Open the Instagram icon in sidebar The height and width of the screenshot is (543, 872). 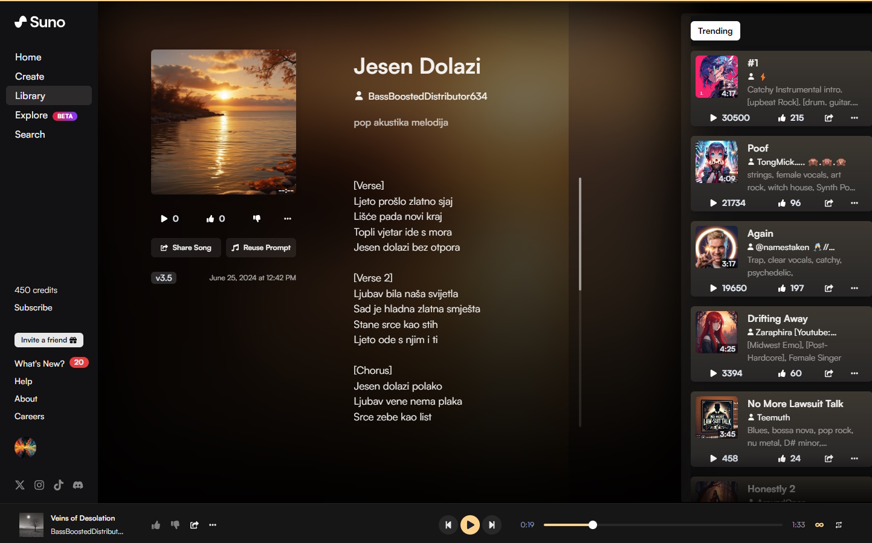[x=39, y=485]
